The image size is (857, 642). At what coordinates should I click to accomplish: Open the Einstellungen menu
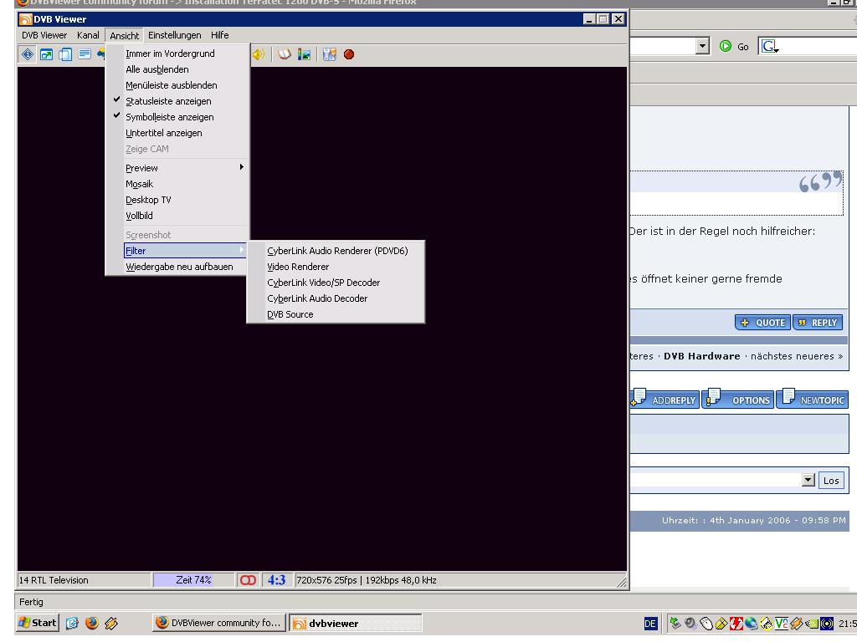(x=175, y=35)
